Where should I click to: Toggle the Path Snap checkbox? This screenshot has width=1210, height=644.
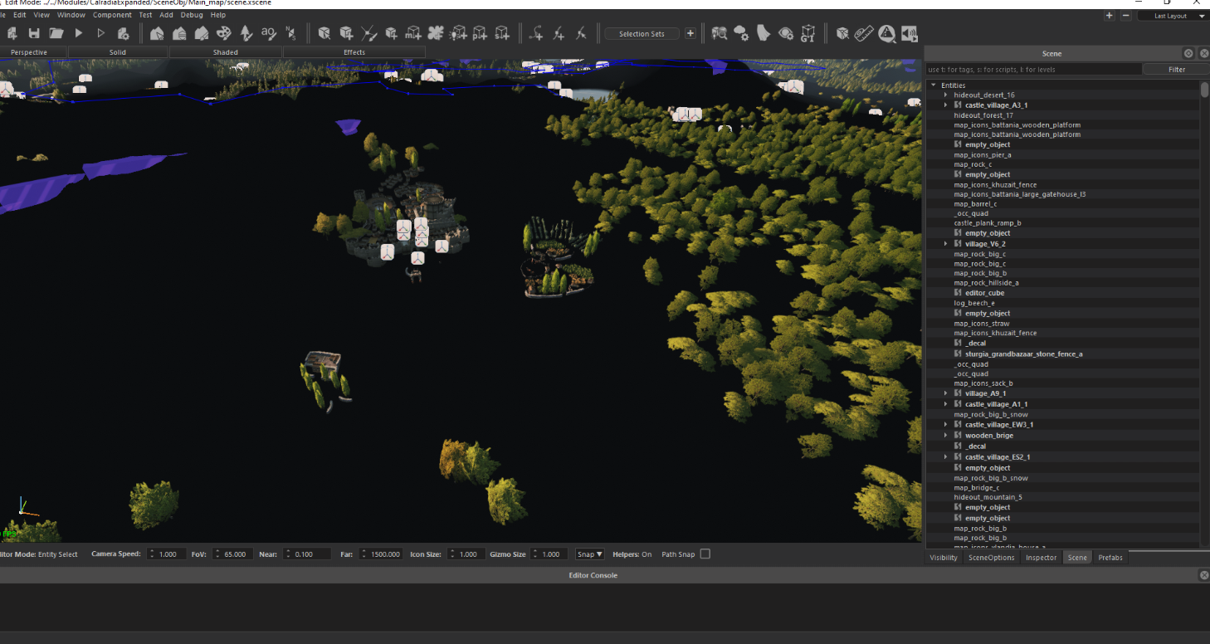tap(705, 554)
